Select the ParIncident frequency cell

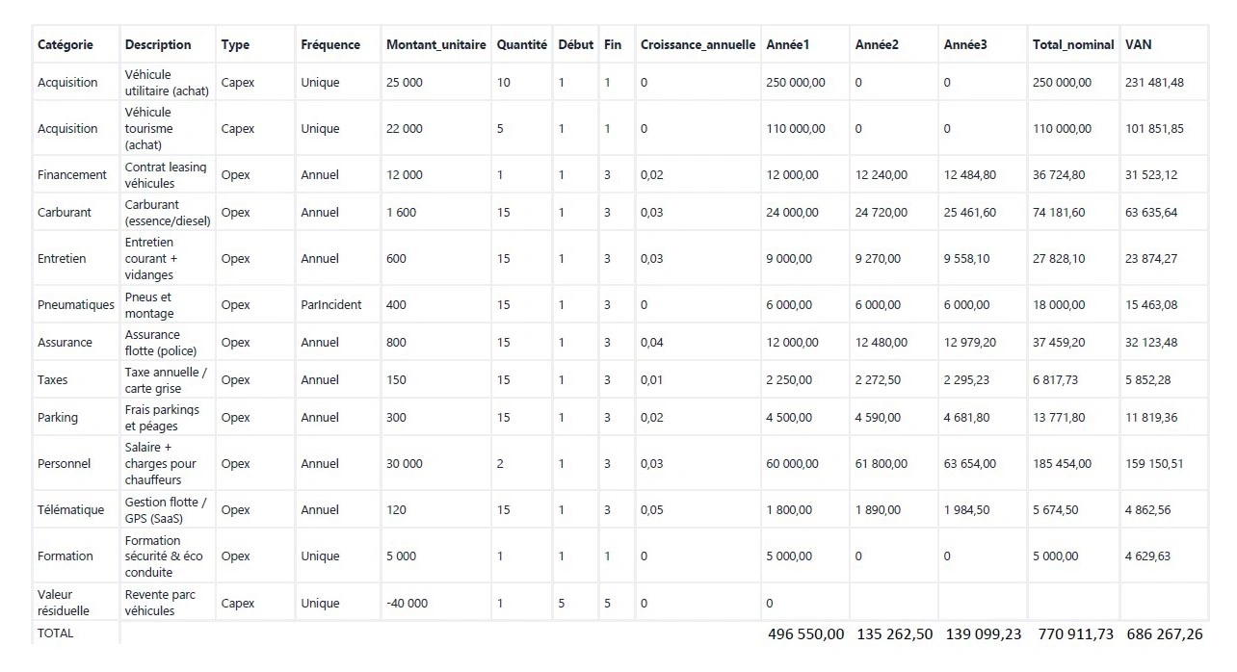point(331,305)
